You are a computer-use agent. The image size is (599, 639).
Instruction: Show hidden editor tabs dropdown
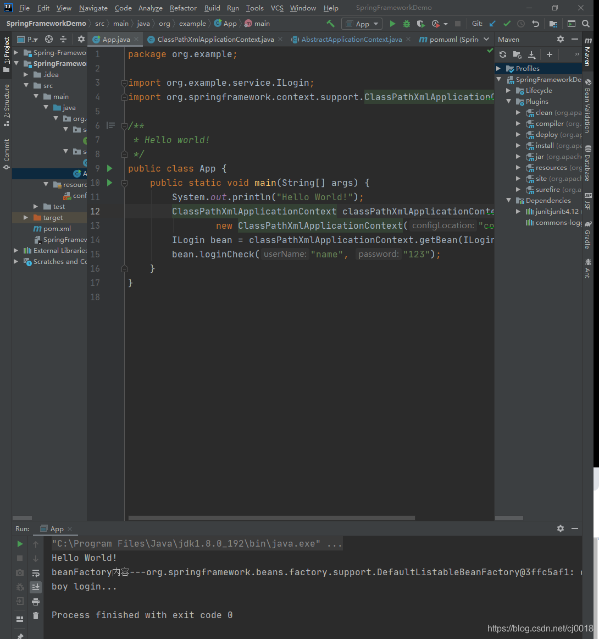486,39
